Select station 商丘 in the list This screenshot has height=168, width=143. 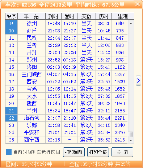[x=31, y=31]
